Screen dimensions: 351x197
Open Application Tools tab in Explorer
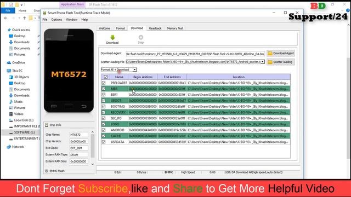72,4
